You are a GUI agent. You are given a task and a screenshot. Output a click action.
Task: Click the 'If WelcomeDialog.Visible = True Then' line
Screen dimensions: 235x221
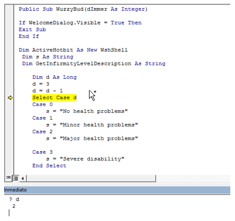pyautogui.click(x=80, y=22)
